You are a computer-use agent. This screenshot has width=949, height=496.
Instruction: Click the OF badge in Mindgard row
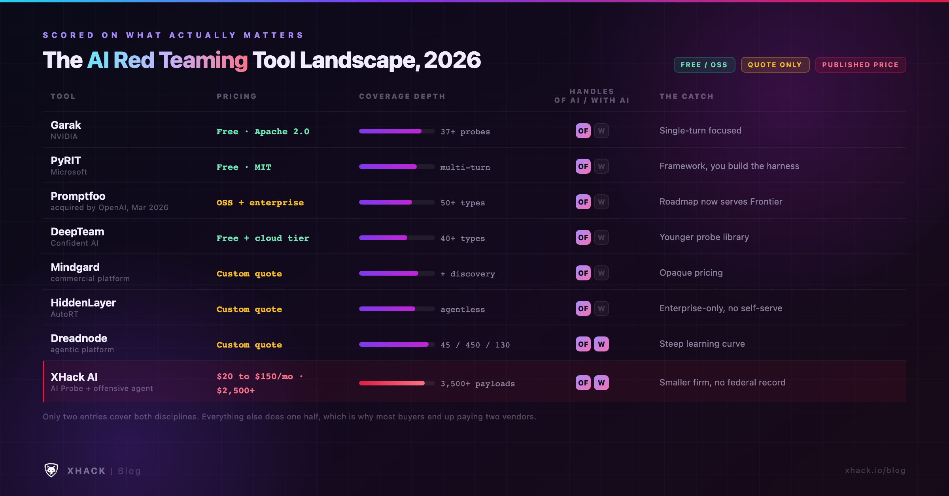583,273
